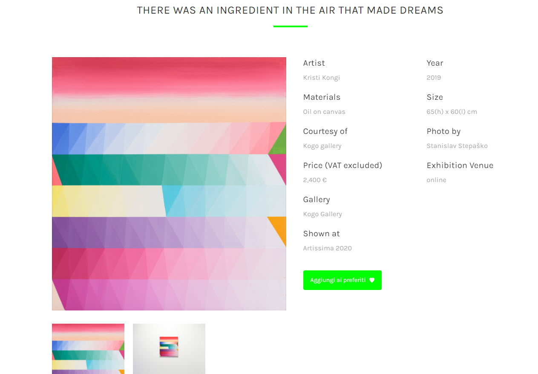Viewport: 538px width, 374px height.
Task: Click the "Aggiungi ai preferiti" button
Action: click(338, 280)
